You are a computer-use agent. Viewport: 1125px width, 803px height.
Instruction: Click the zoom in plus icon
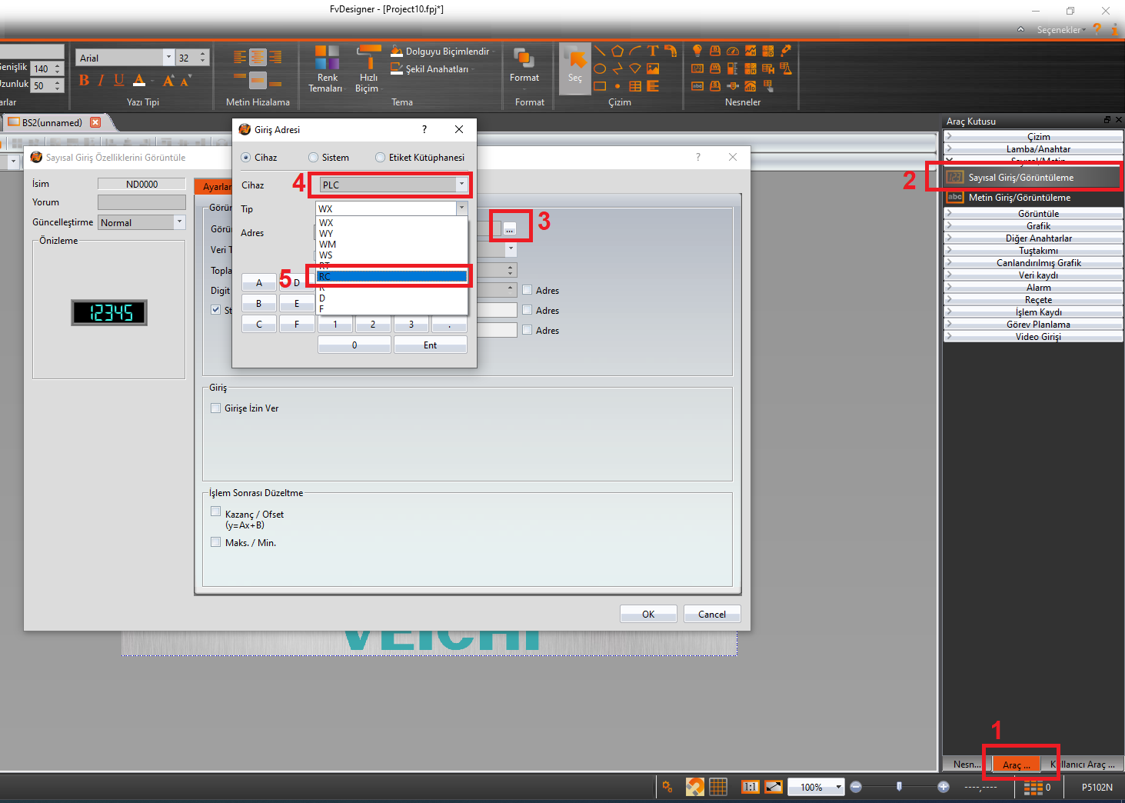pyautogui.click(x=944, y=787)
